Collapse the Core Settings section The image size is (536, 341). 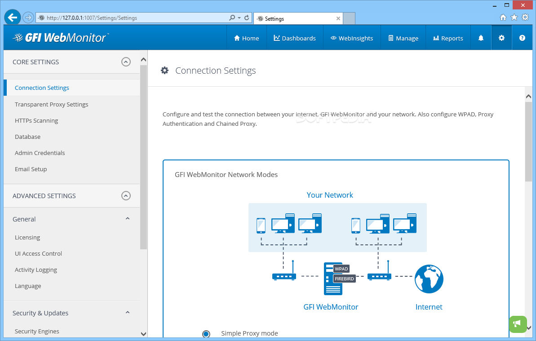click(x=126, y=62)
